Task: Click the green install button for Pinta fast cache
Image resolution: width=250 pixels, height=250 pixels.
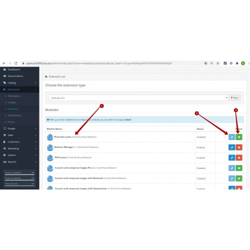Action: pos(239,137)
